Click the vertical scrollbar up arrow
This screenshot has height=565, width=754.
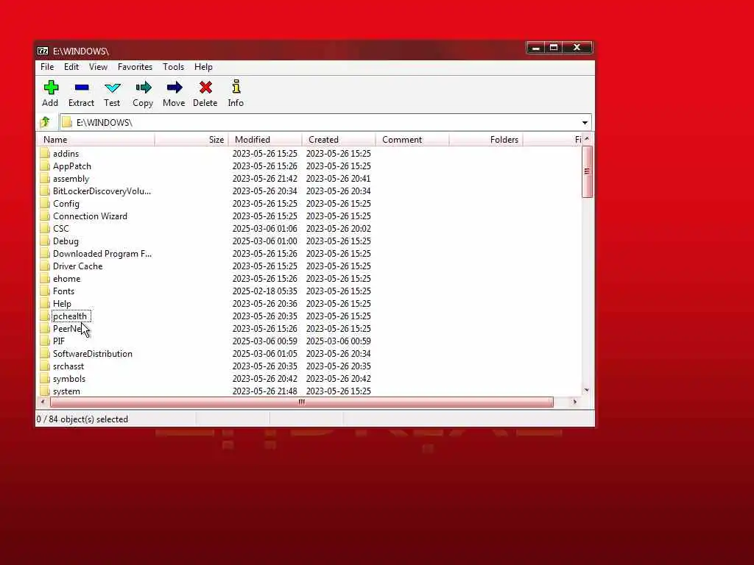(x=587, y=138)
